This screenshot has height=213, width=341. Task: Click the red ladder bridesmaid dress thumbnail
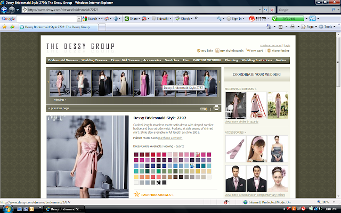tap(257, 105)
